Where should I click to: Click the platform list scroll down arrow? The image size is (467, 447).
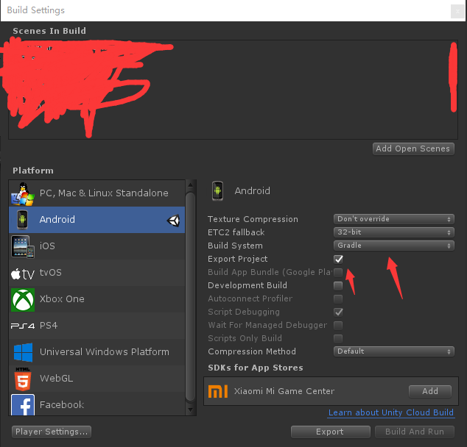click(x=190, y=410)
